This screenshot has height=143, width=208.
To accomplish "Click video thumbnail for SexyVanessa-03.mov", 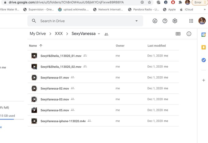I will click(x=34, y=99).
